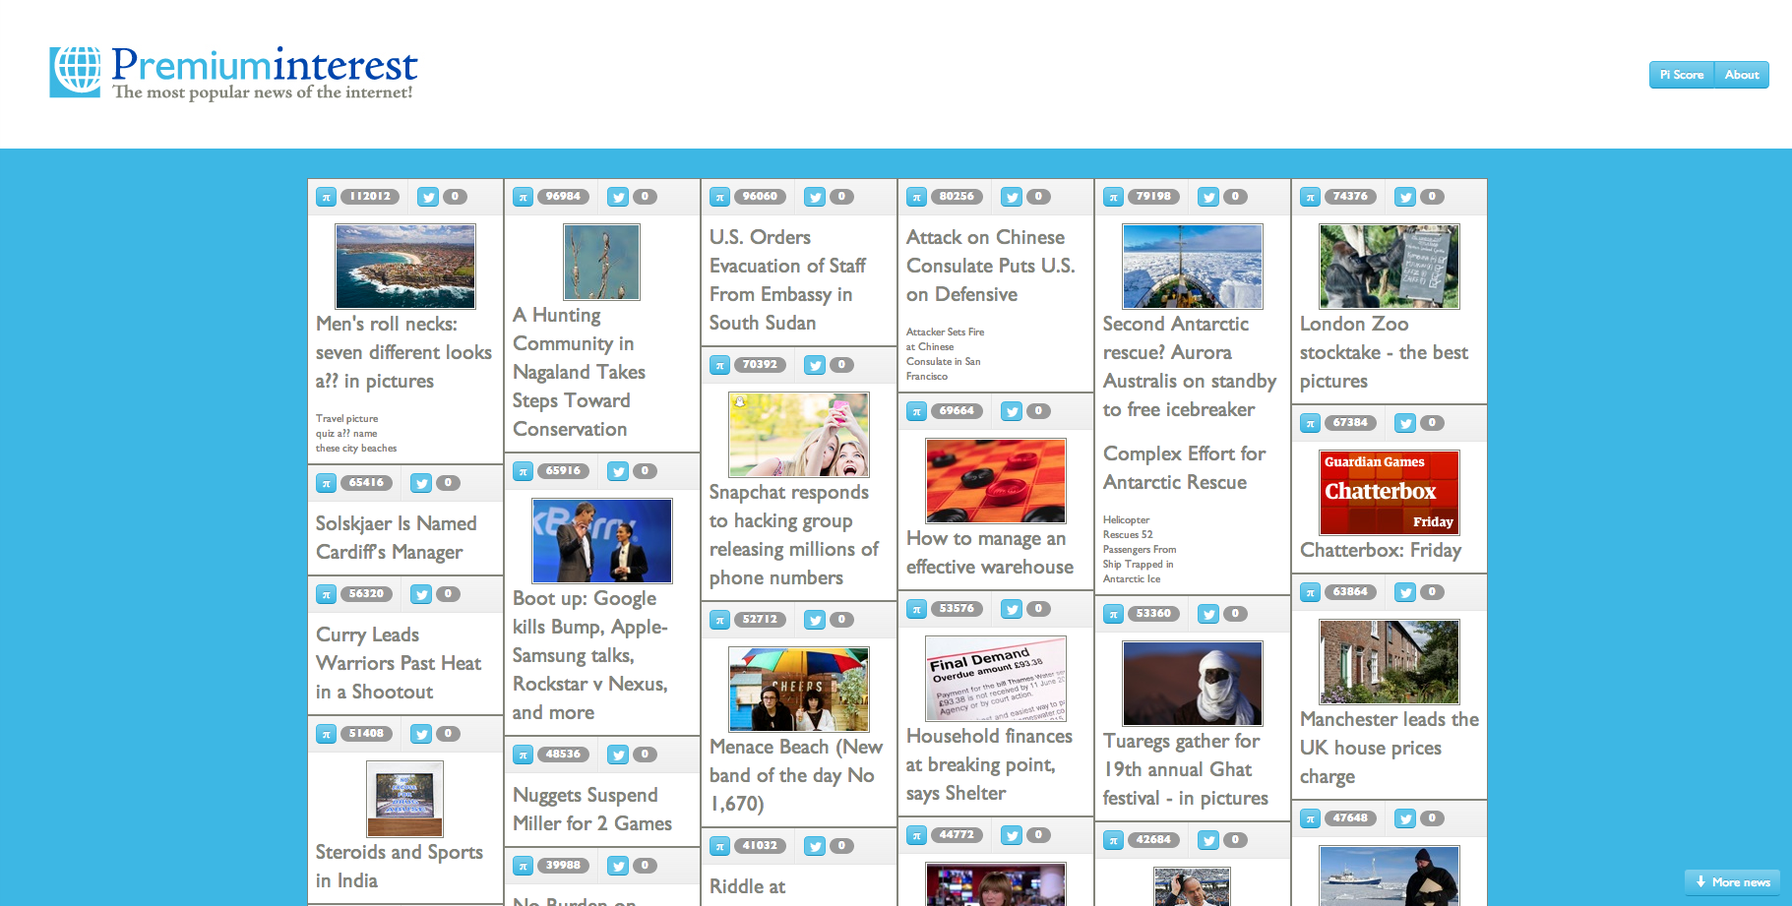Click the Twitter icon beside score 65916
This screenshot has height=906, width=1792.
(618, 471)
